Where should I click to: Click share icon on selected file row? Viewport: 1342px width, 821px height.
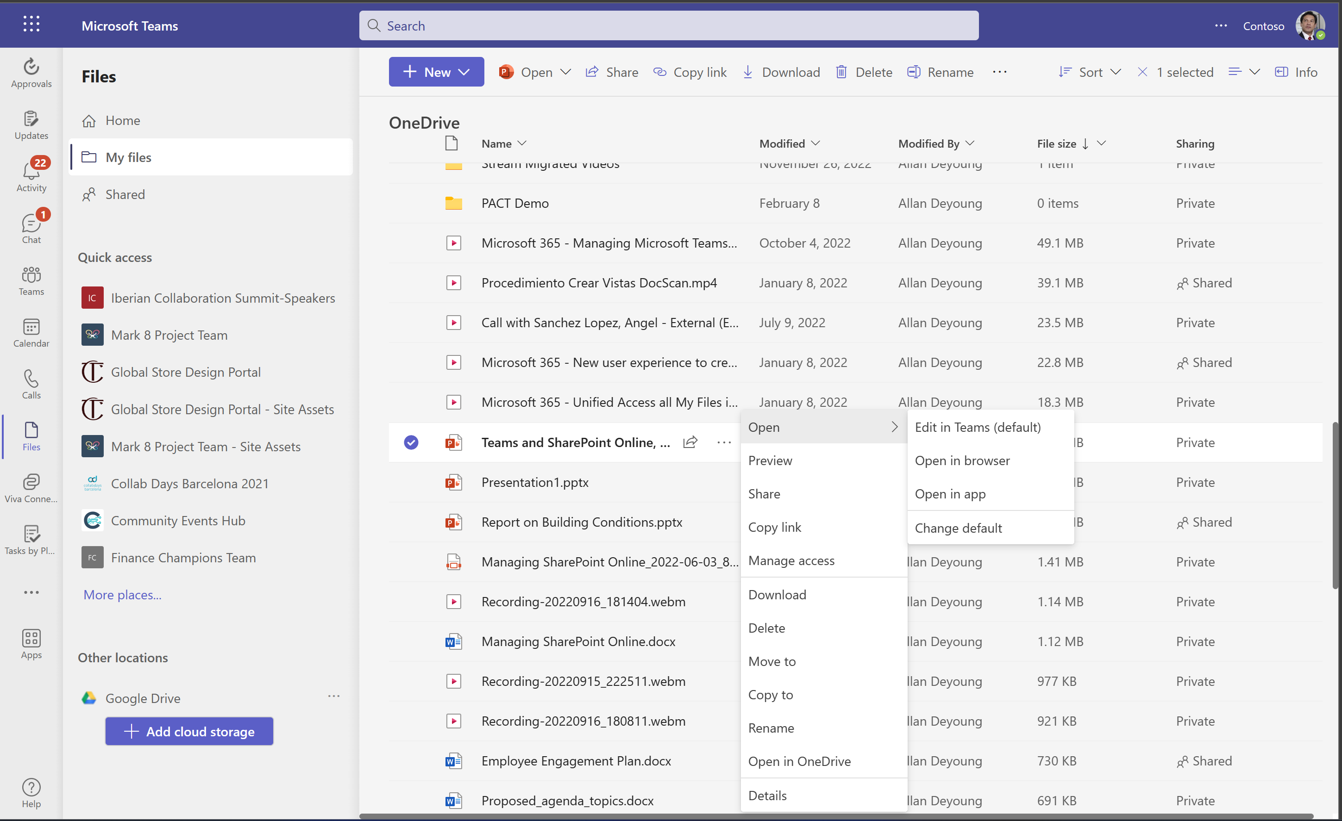(690, 442)
